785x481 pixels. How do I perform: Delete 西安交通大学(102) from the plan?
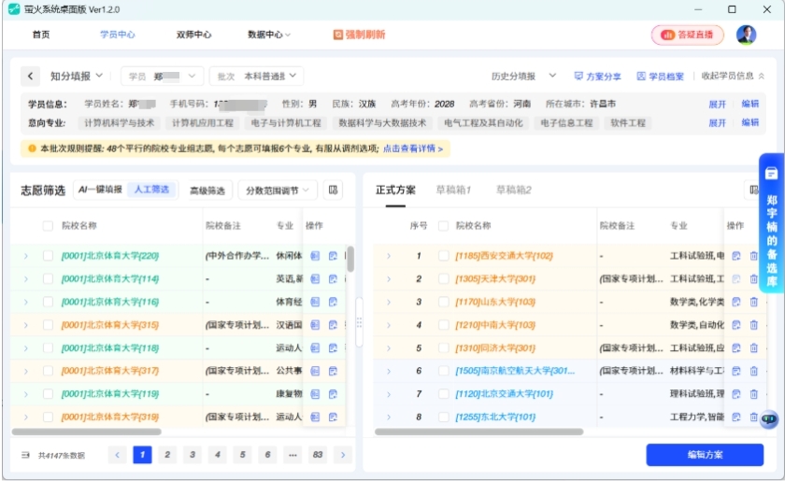(x=753, y=256)
